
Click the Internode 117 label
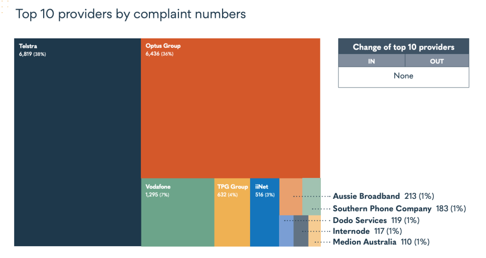point(367,231)
